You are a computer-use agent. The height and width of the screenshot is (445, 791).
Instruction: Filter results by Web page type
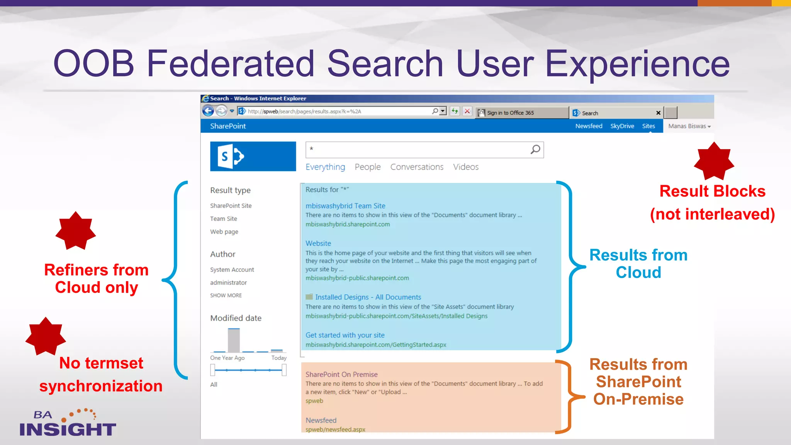[224, 232]
